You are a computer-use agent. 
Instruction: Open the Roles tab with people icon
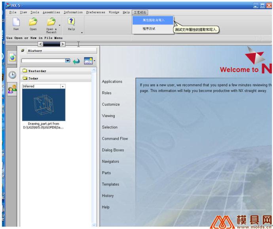(12, 89)
